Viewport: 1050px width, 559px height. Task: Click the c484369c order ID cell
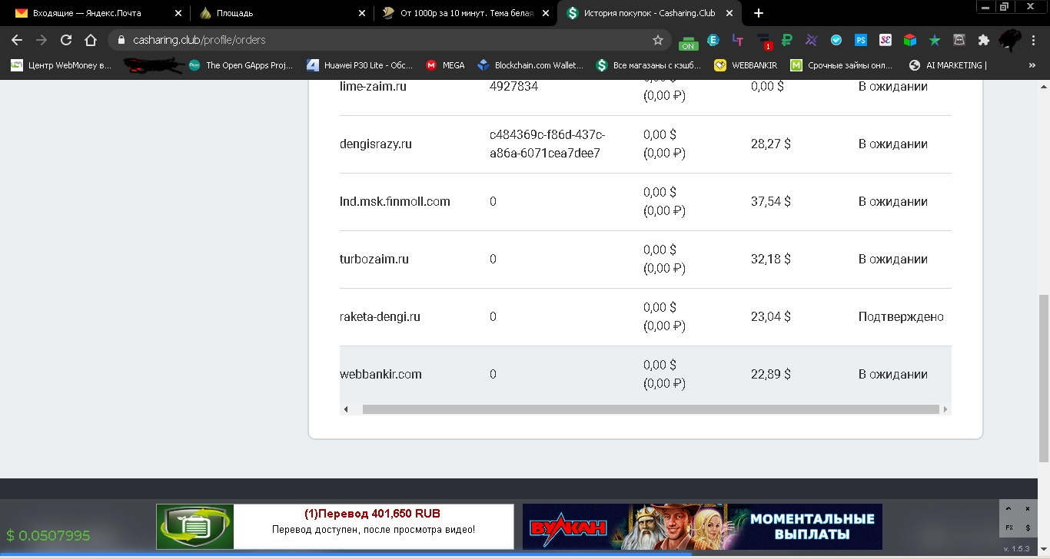[547, 144]
